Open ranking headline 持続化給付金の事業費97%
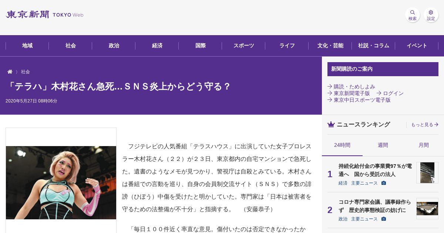 tap(375, 170)
